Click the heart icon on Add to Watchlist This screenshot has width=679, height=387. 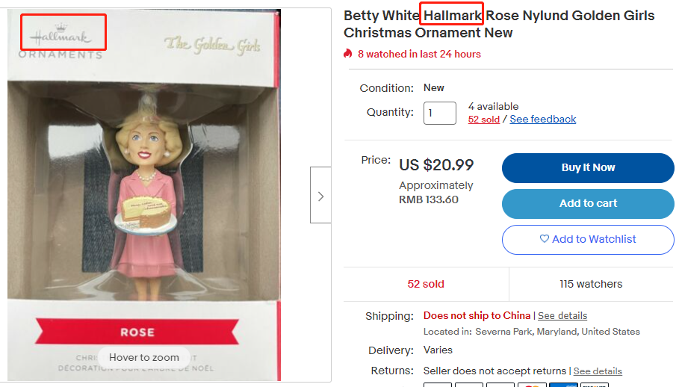pos(544,239)
